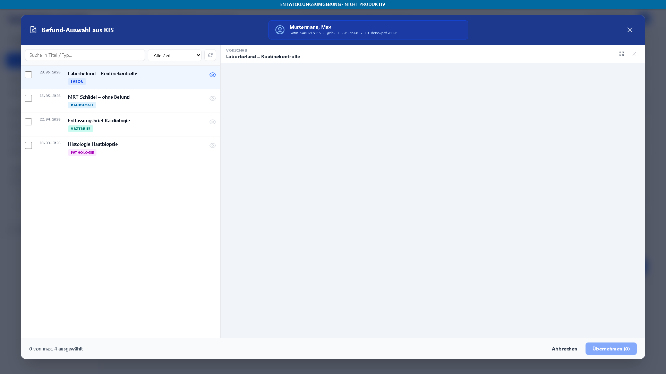The image size is (666, 374).
Task: Click the Übernehmen (0) button
Action: 611,349
